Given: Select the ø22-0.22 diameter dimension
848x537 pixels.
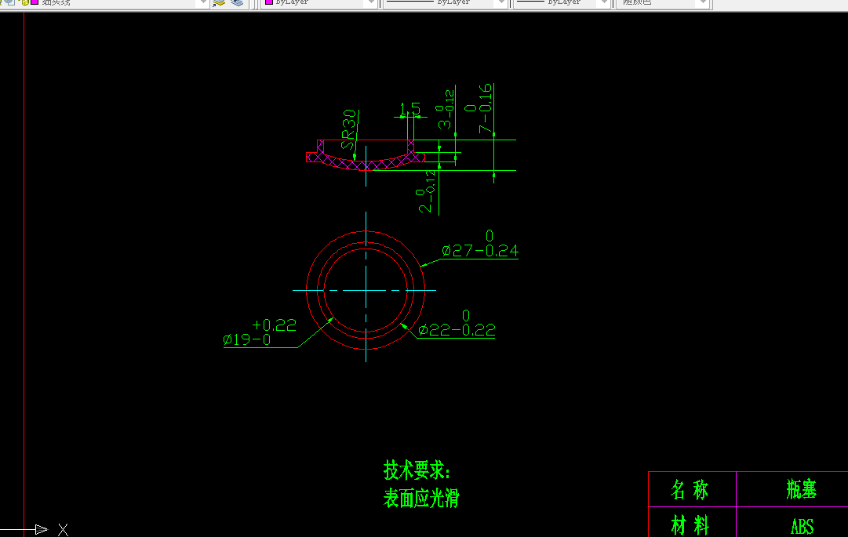Looking at the screenshot, I should pos(457,324).
